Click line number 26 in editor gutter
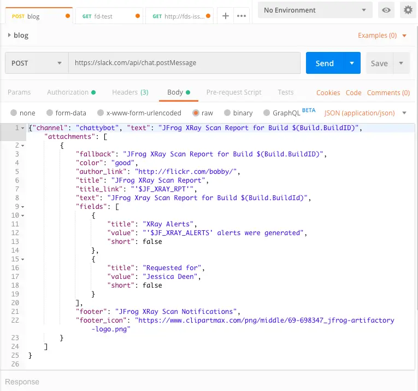The height and width of the screenshot is (391, 418). coord(15,364)
